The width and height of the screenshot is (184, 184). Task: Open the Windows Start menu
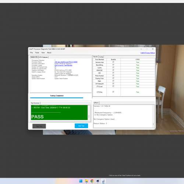click(81, 181)
